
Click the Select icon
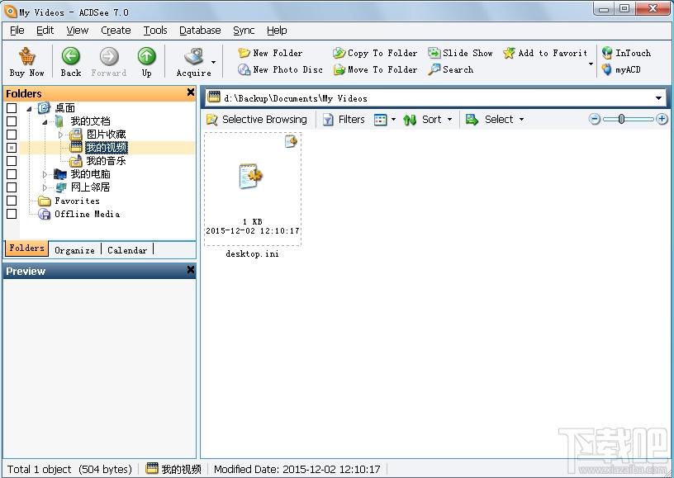click(472, 120)
